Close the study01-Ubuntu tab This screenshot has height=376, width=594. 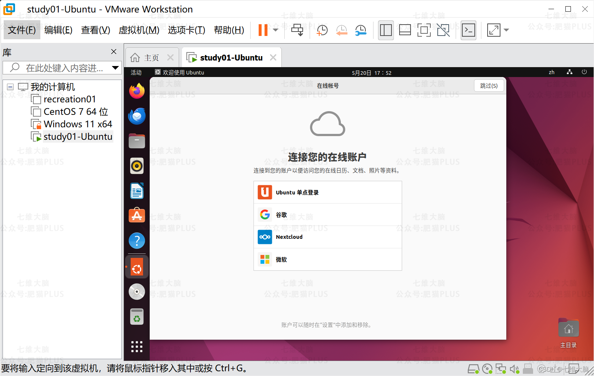pos(273,58)
